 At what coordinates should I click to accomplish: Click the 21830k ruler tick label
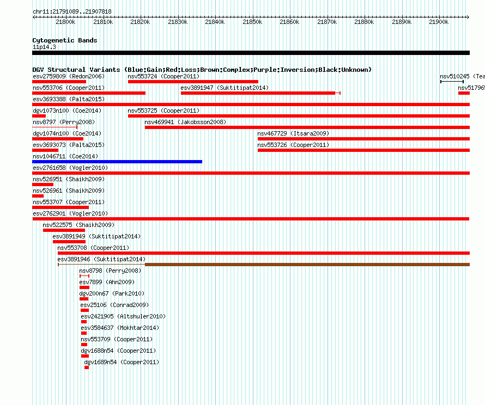coord(178,22)
